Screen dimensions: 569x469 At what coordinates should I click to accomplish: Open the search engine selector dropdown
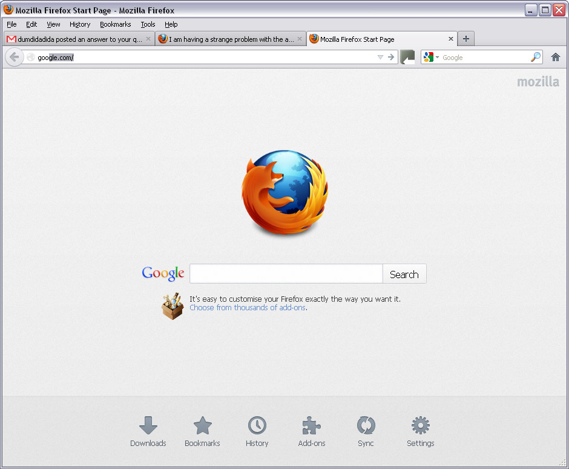pyautogui.click(x=431, y=57)
